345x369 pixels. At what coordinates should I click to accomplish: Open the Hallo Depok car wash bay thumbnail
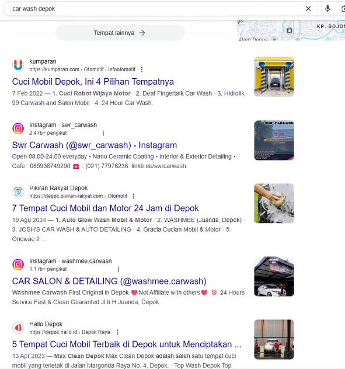pyautogui.click(x=274, y=339)
